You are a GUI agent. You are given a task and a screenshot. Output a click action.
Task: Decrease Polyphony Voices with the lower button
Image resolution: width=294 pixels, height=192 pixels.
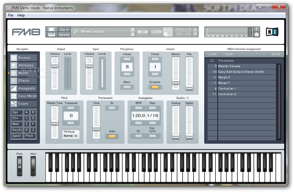[x=127, y=74]
